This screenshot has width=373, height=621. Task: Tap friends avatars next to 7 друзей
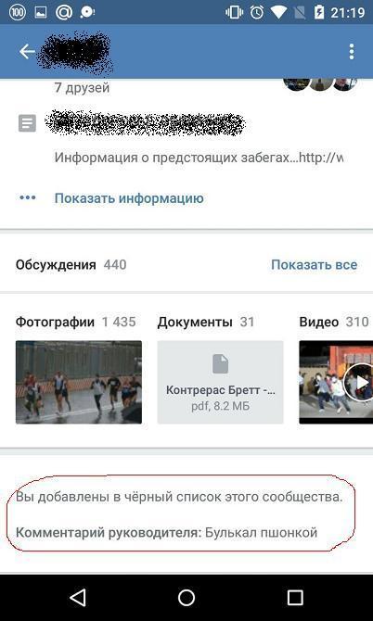point(321,84)
